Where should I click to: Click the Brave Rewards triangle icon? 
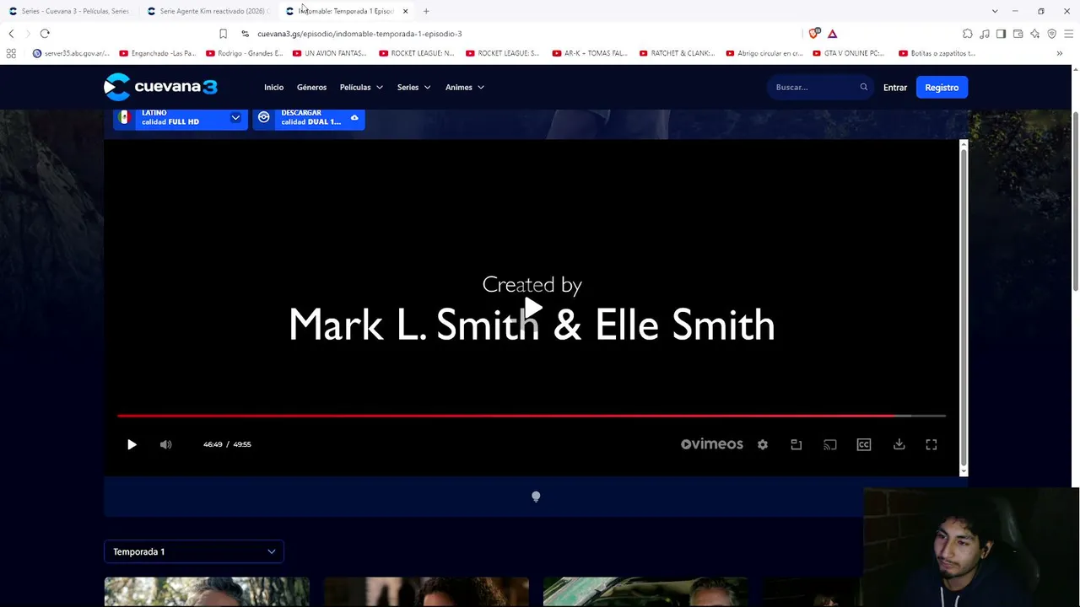tap(833, 34)
